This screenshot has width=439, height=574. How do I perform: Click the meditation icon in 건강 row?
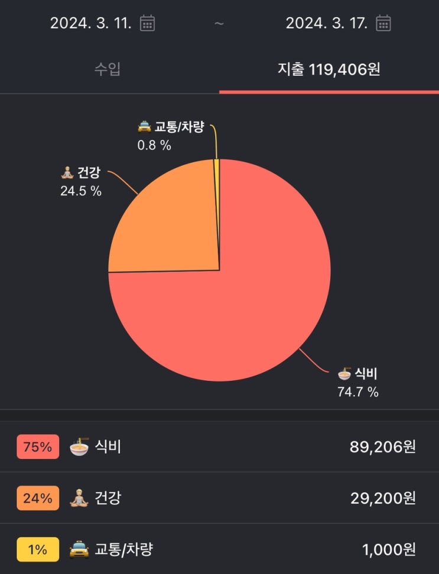(79, 498)
